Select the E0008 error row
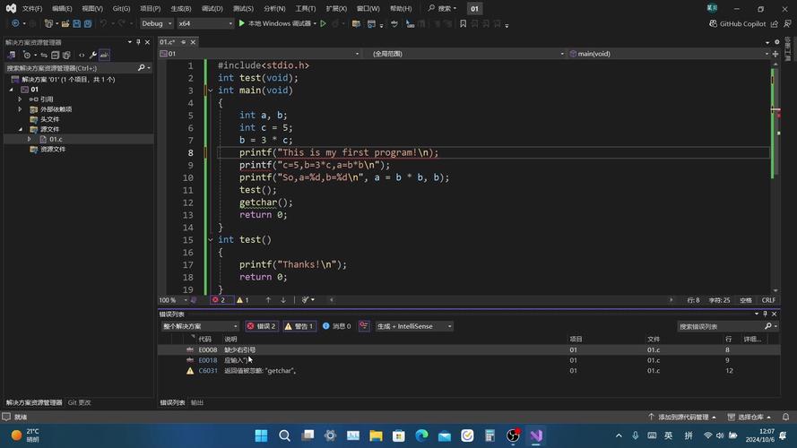 click(469, 350)
